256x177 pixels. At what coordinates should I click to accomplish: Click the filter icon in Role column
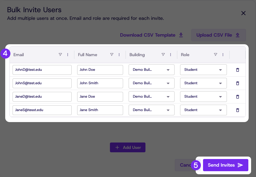pyautogui.click(x=216, y=55)
